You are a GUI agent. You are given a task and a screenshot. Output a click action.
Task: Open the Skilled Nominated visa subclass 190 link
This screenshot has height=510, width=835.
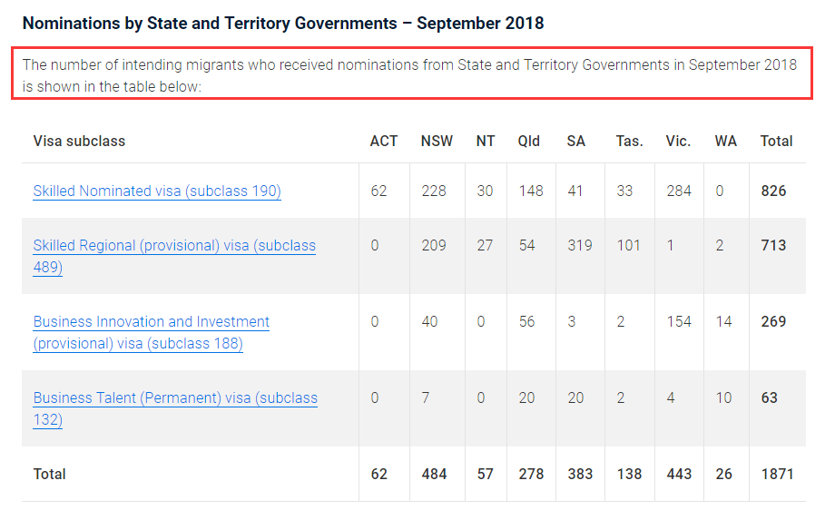click(157, 191)
